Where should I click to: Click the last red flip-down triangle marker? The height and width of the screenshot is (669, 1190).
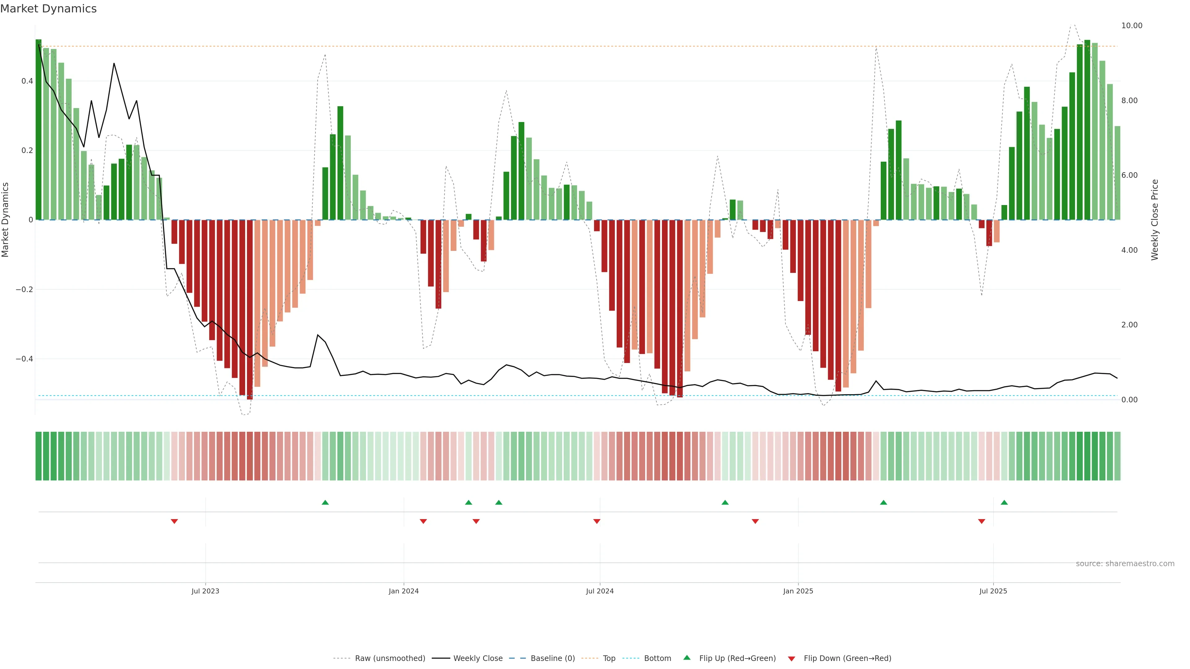(982, 521)
